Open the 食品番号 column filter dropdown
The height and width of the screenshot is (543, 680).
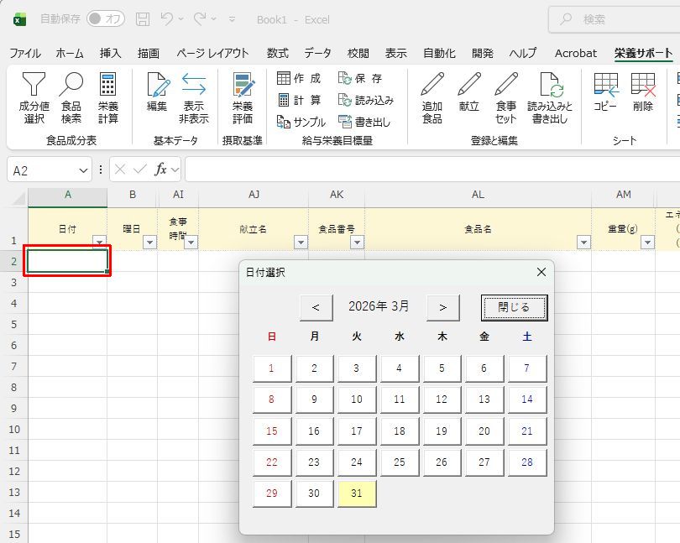(357, 242)
